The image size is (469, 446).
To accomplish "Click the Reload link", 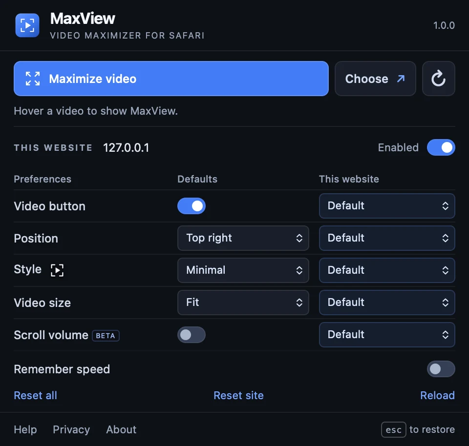I will pos(438,395).
